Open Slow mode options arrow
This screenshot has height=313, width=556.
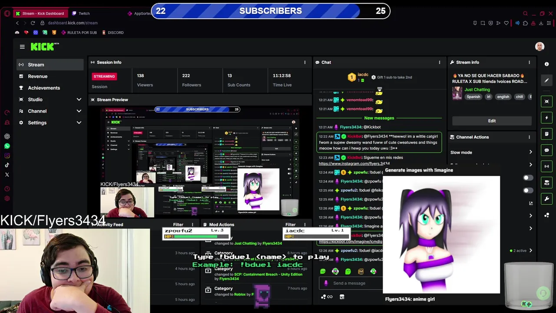click(x=530, y=152)
